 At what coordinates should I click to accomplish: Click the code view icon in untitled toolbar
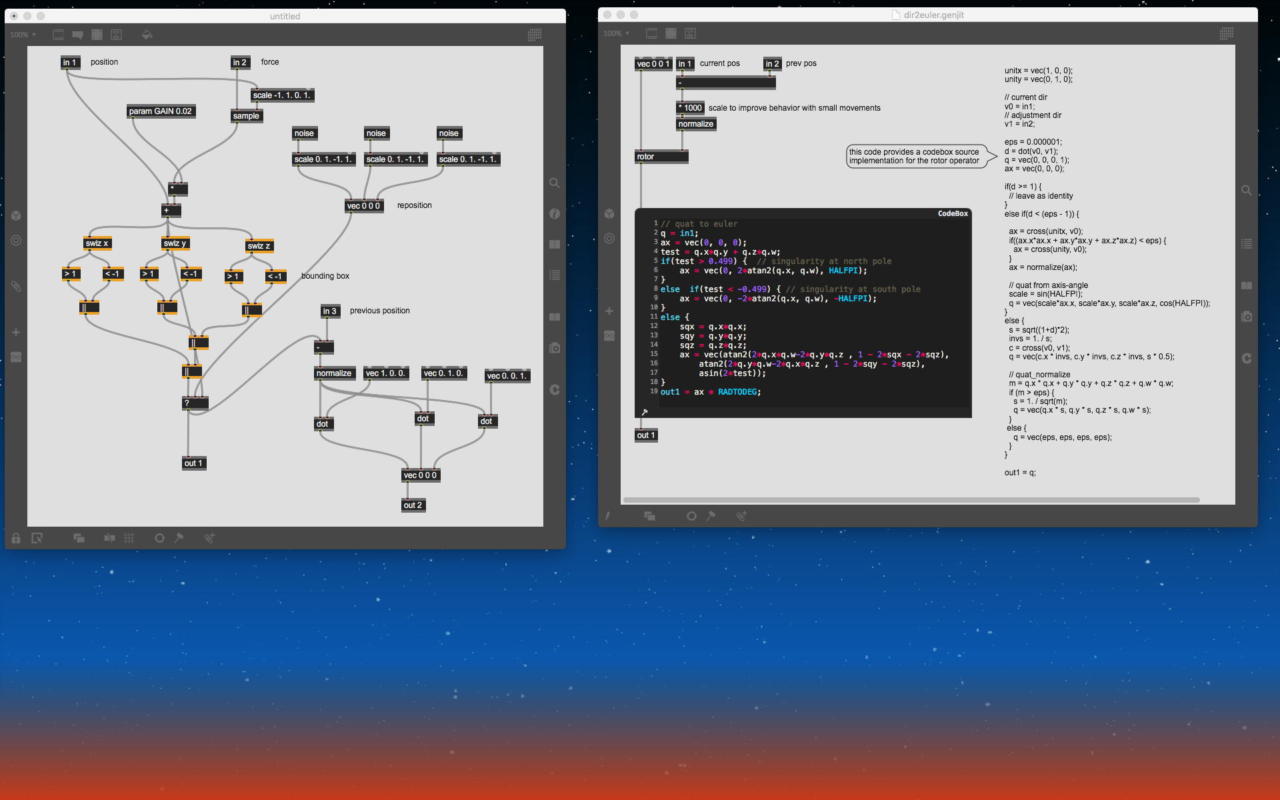(x=116, y=35)
